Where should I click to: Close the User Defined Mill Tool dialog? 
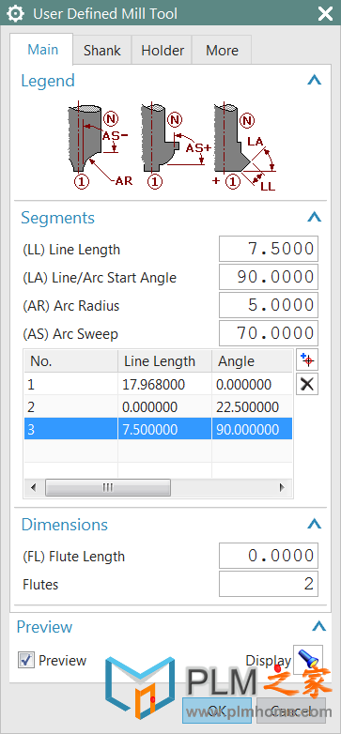tap(325, 14)
